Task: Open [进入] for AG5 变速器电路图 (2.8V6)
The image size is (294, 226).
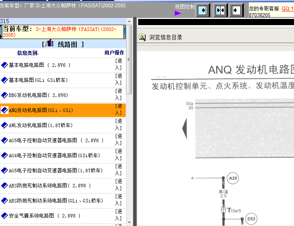Action: click(118, 139)
